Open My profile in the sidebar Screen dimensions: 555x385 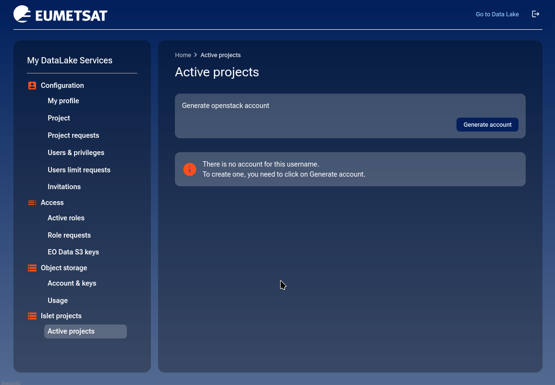(x=63, y=101)
